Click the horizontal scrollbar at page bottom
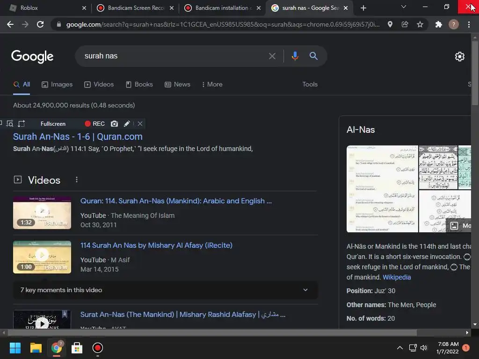The width and height of the screenshot is (479, 359). click(x=212, y=333)
